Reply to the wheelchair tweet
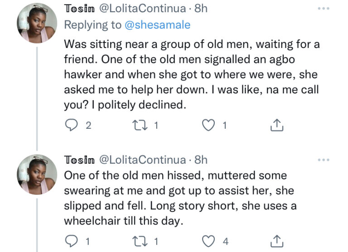 [71, 240]
